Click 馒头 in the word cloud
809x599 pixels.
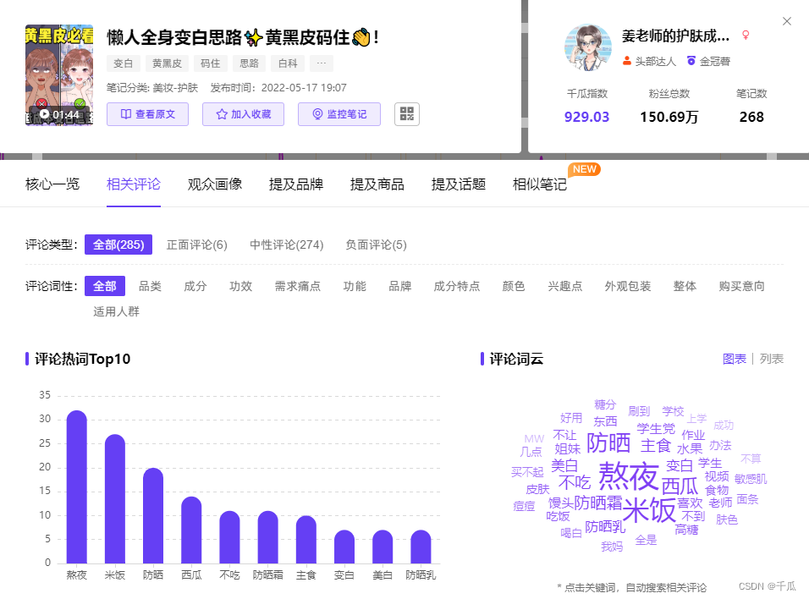561,503
